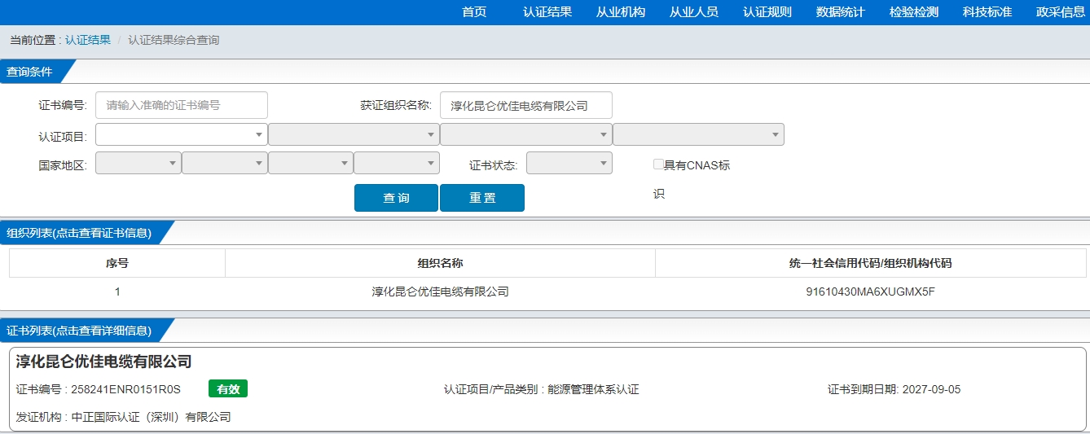Click certificate number 258241ENR0151R0S
The image size is (1090, 434).
tap(125, 389)
